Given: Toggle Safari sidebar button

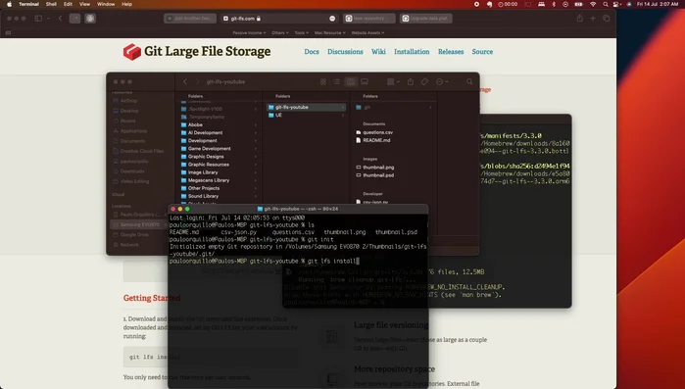Looking at the screenshot, I should [38, 19].
